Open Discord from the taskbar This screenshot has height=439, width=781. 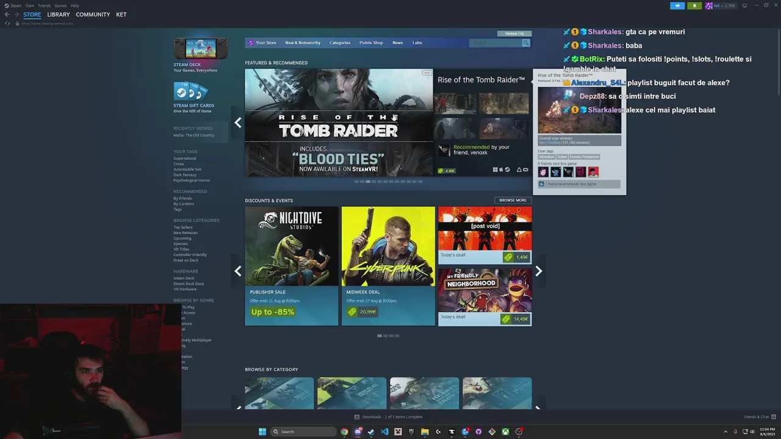click(358, 432)
